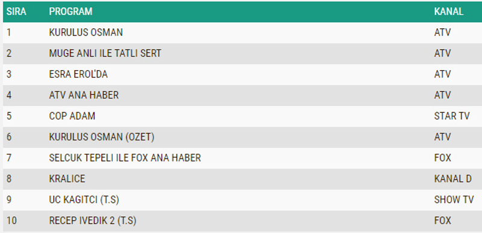Viewport: 482px width, 233px height.
Task: Click the FOX channel in row 7
Action: tap(443, 158)
